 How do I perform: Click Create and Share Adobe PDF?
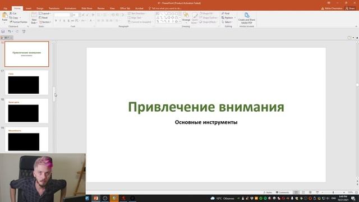pyautogui.click(x=247, y=18)
